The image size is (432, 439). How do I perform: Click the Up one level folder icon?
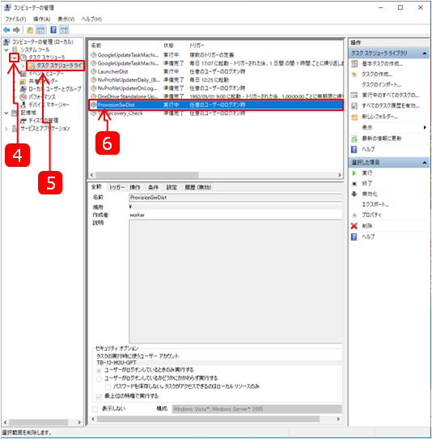30,30
